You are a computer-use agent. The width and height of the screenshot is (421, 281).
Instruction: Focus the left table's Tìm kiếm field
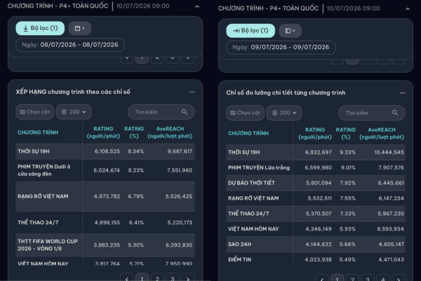click(161, 112)
